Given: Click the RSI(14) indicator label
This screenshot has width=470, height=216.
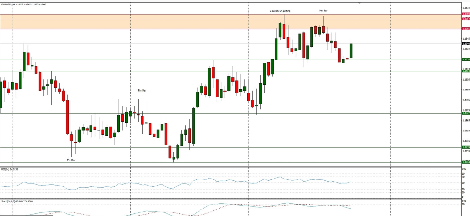Looking at the screenshot, I should pyautogui.click(x=10, y=169).
